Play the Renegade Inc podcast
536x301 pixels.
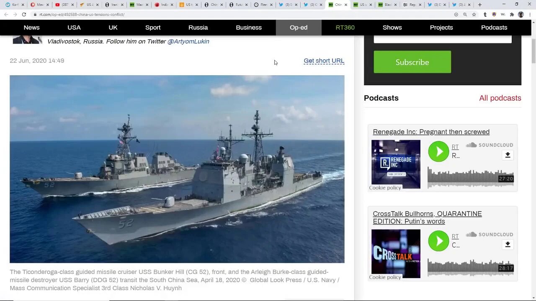click(x=438, y=151)
